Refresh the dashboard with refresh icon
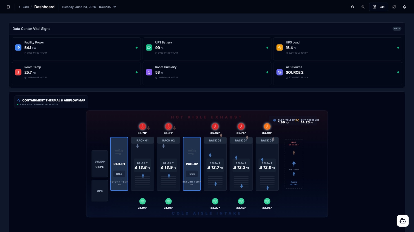This screenshot has width=414, height=232. (394, 7)
